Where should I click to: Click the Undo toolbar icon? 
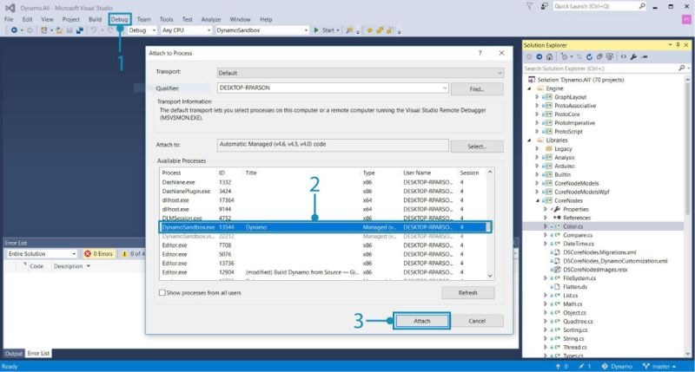(x=94, y=30)
